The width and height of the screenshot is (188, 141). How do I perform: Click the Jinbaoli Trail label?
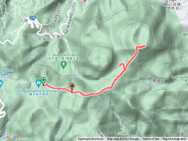[64, 55]
